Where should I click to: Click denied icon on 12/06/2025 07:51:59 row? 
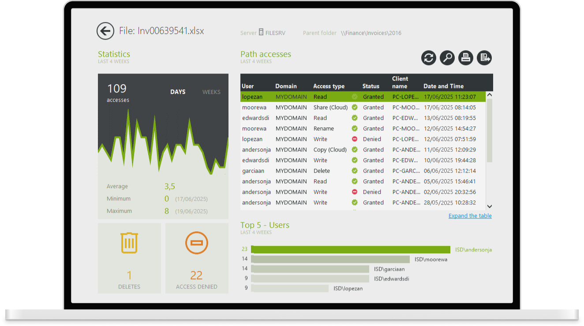tap(355, 139)
